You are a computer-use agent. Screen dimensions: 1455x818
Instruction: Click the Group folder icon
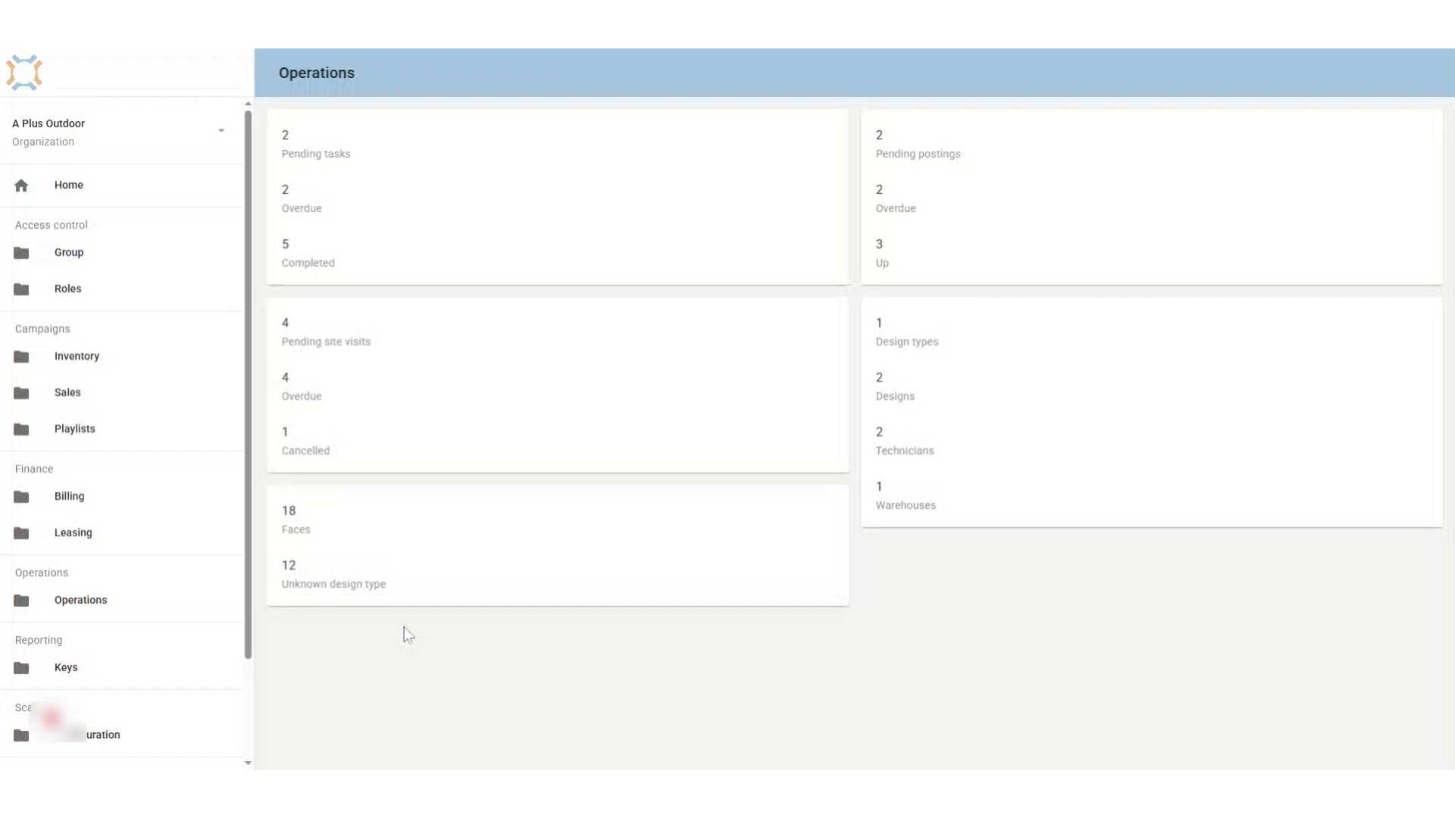pos(21,253)
